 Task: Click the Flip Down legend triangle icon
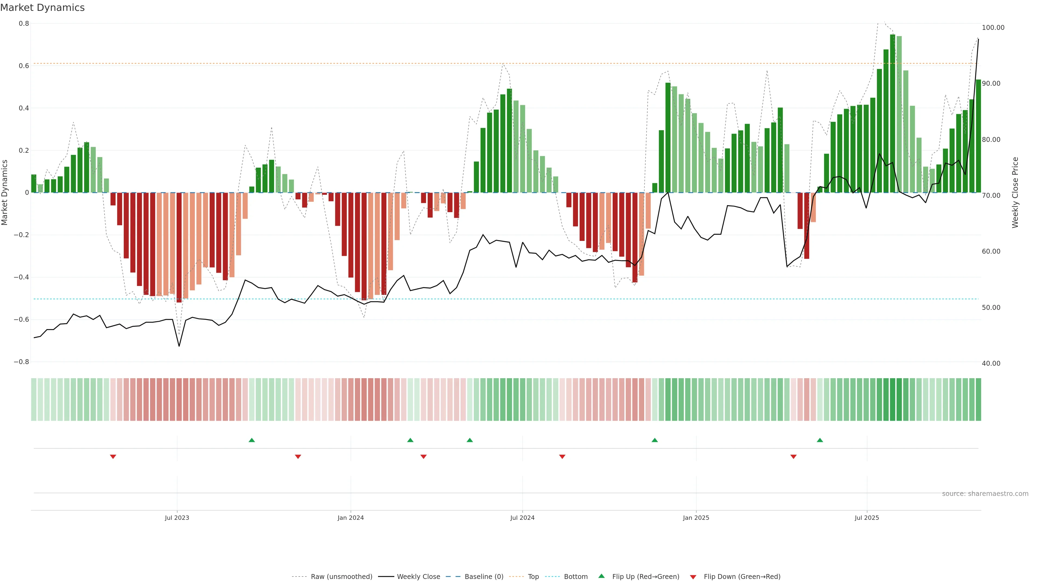tap(693, 577)
